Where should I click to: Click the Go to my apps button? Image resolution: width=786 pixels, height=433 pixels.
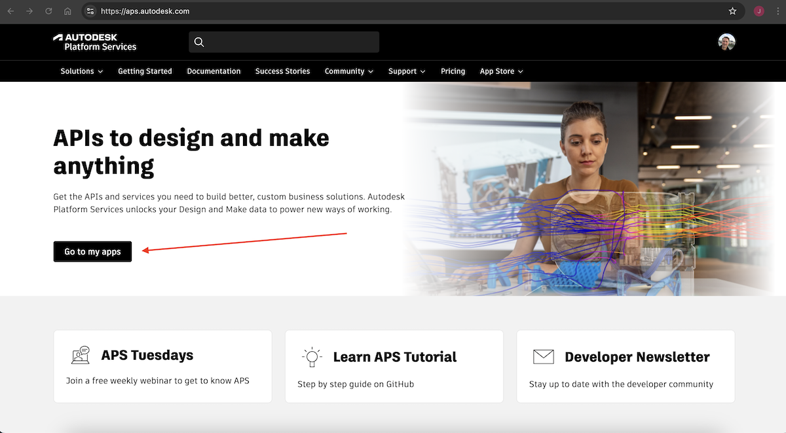pos(92,252)
